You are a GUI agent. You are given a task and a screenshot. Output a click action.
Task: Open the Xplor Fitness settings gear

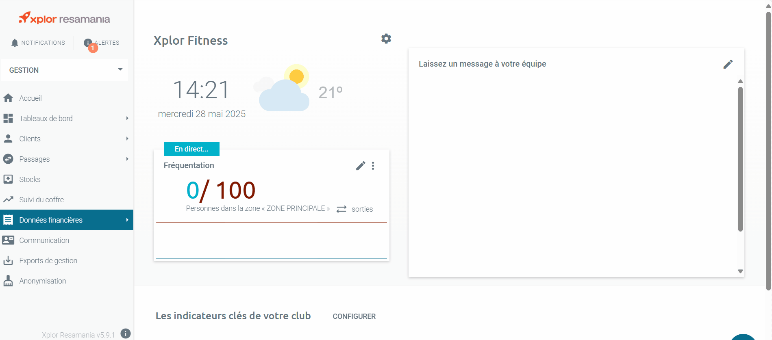click(386, 39)
